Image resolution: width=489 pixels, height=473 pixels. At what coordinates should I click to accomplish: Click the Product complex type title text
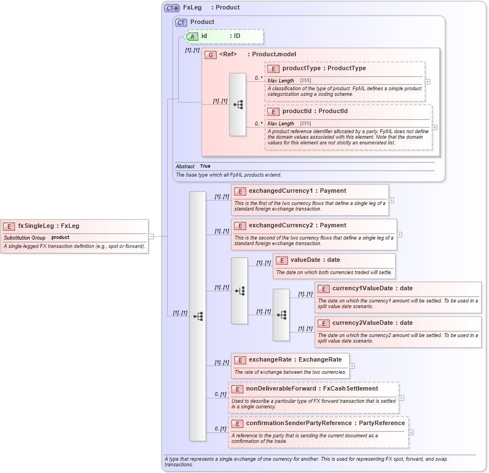202,22
